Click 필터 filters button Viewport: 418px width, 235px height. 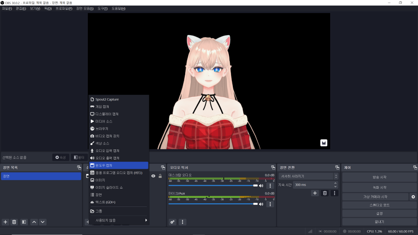tap(79, 158)
